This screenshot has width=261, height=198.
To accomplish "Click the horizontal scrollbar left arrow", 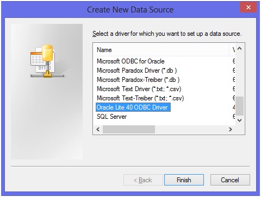I will pos(98,130).
